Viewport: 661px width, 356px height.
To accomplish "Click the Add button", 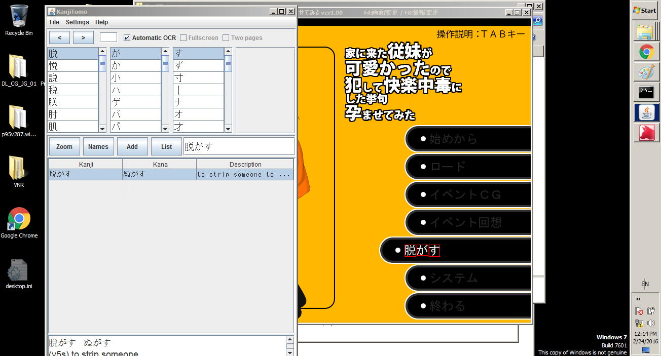I will point(132,147).
